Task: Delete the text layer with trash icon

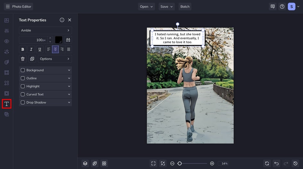Action: coord(22,59)
